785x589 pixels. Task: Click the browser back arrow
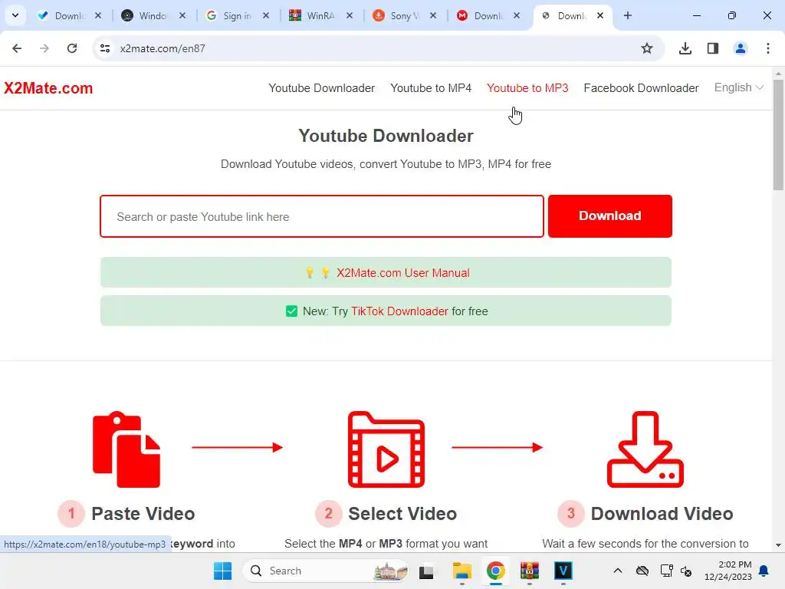[x=17, y=48]
